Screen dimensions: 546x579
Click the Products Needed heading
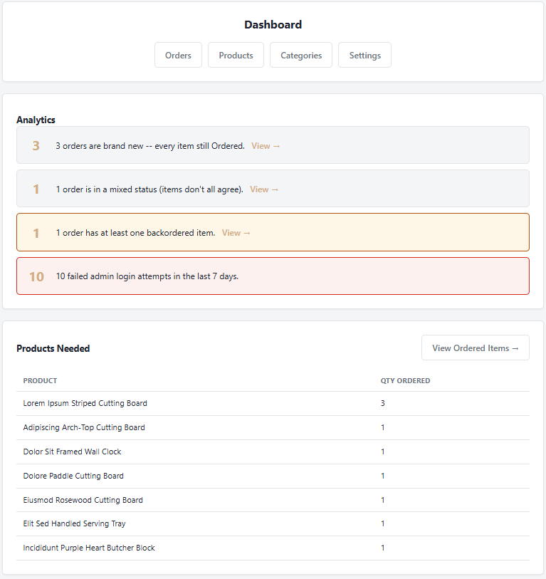(x=53, y=348)
